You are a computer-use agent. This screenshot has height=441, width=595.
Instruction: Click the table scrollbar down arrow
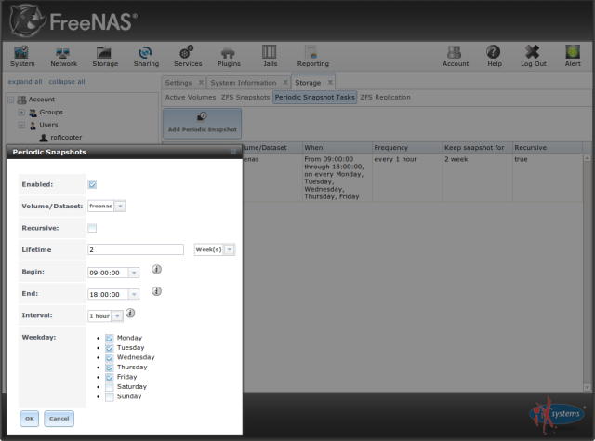(587, 387)
